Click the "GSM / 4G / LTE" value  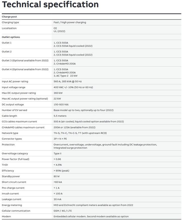coord(63,211)
